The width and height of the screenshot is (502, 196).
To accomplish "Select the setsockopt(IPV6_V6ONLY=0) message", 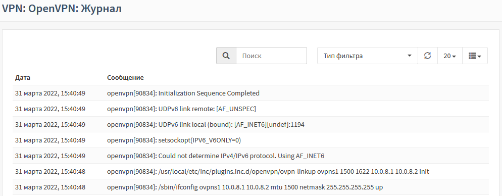I will point(174,140).
